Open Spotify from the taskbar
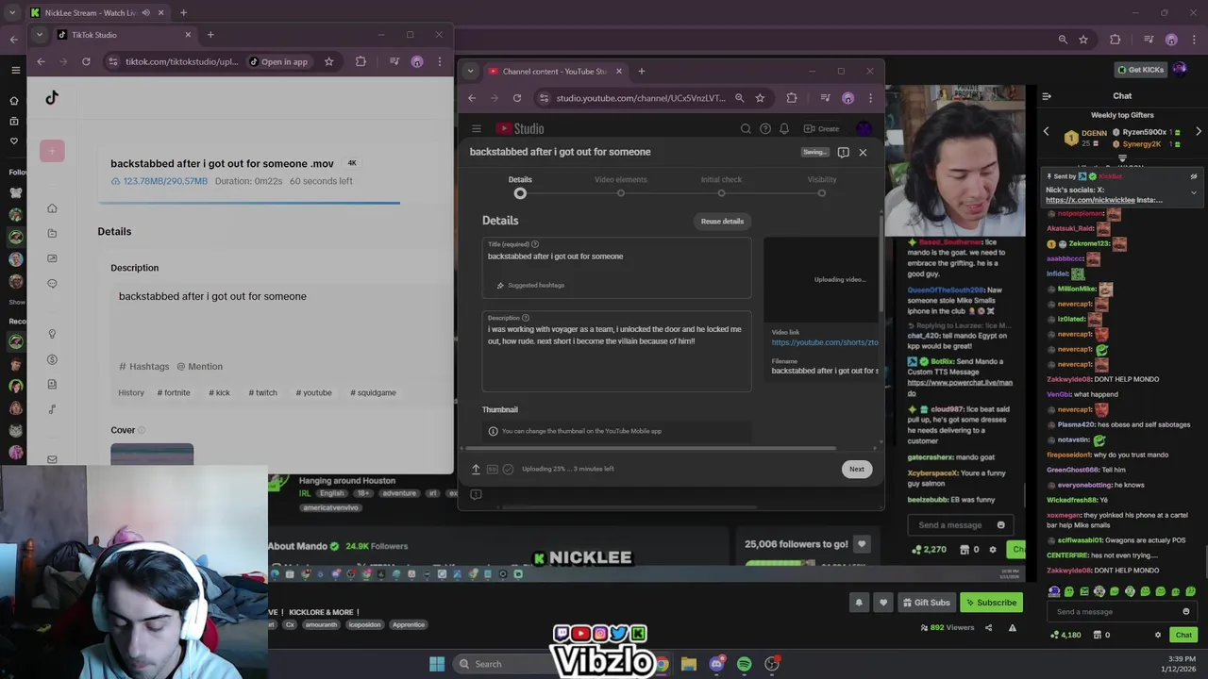The width and height of the screenshot is (1208, 679). click(x=745, y=664)
